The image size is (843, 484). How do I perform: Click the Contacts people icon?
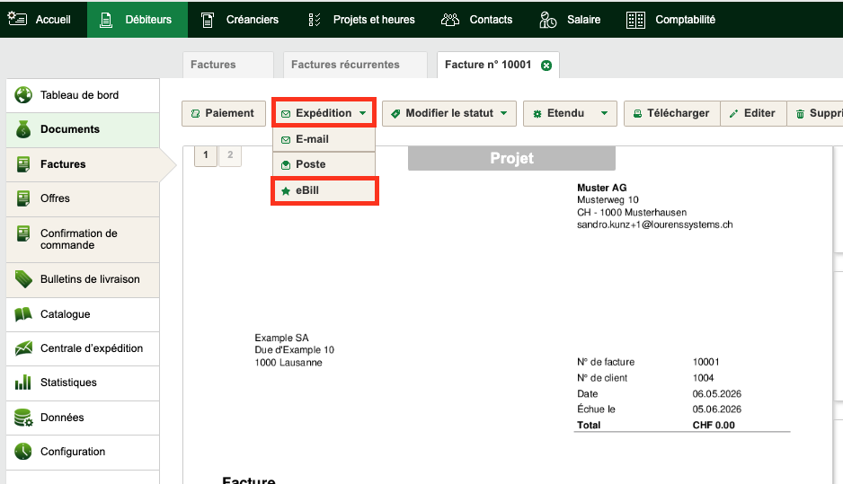click(450, 20)
